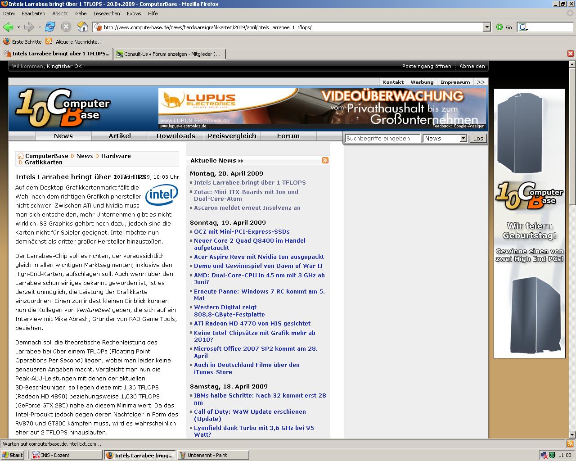Open the back history dropdown arrow
This screenshot has height=461, width=576.
pyautogui.click(x=18, y=27)
